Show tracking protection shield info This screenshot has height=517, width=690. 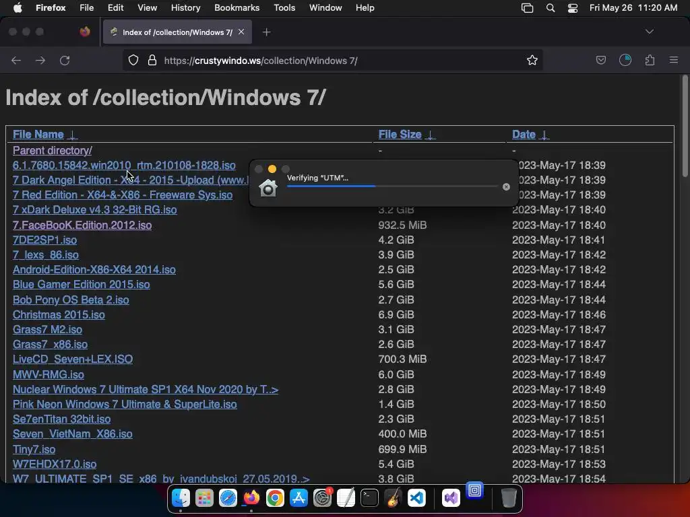pyautogui.click(x=133, y=60)
